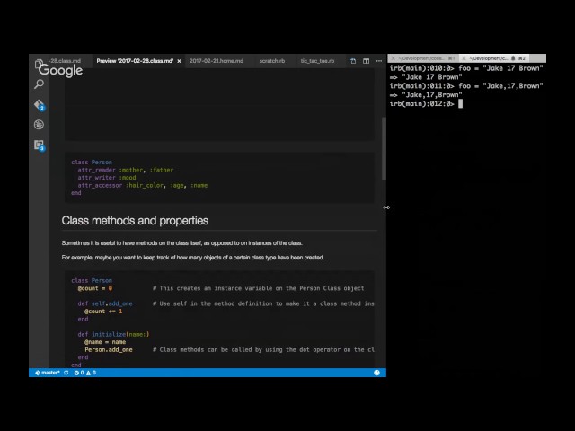The image size is (575, 431).
Task: Close the first terminal tab with its X
Action: pyautogui.click(x=394, y=58)
